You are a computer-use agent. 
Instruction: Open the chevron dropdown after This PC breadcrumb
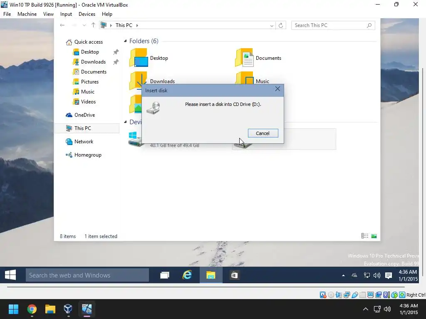pyautogui.click(x=137, y=25)
